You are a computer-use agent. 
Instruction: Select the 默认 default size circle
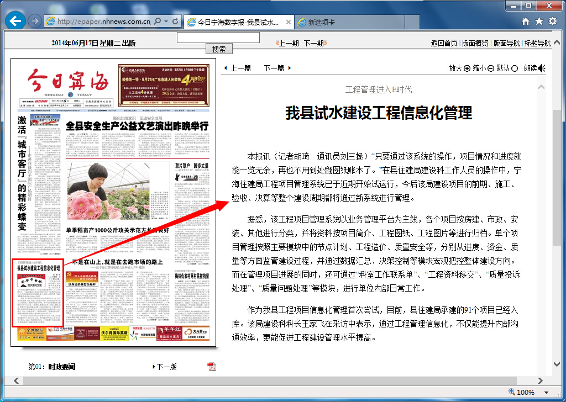(x=515, y=68)
